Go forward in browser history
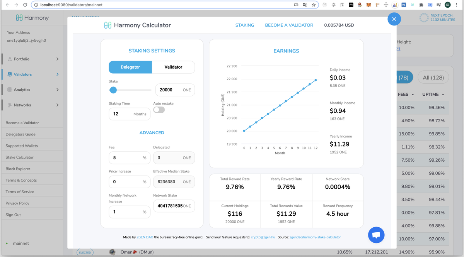 16,5
